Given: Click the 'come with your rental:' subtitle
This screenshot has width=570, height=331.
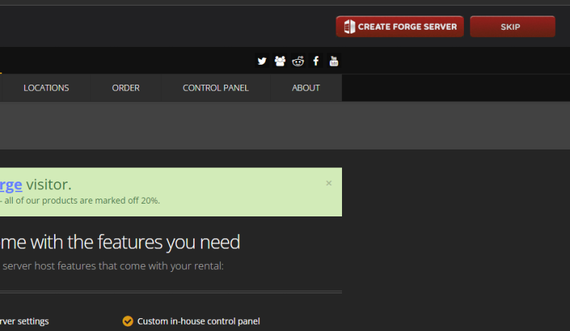Looking at the screenshot, I should [172, 266].
